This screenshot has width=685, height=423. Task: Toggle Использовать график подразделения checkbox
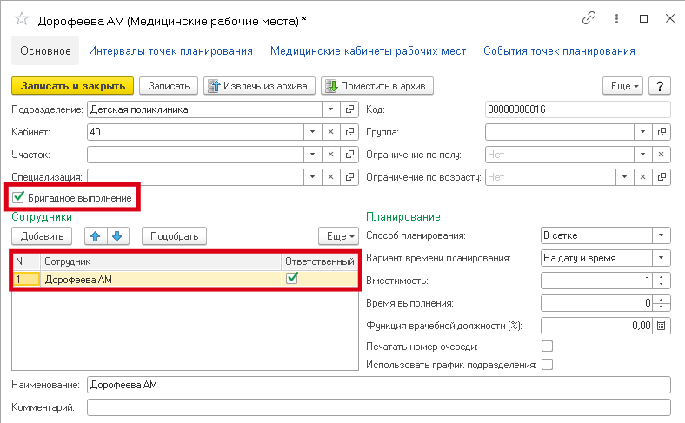547,365
